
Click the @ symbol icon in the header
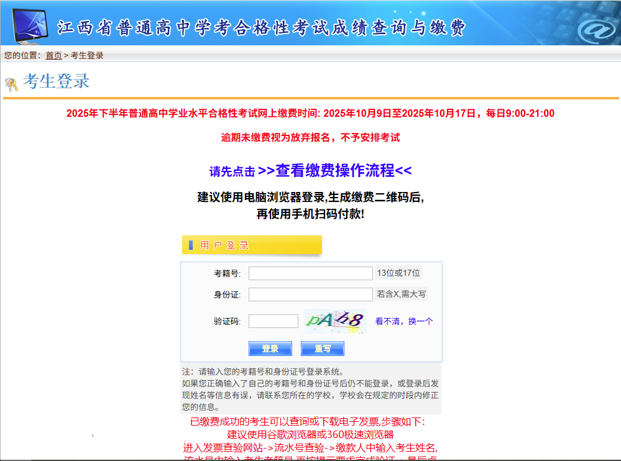coord(597,29)
